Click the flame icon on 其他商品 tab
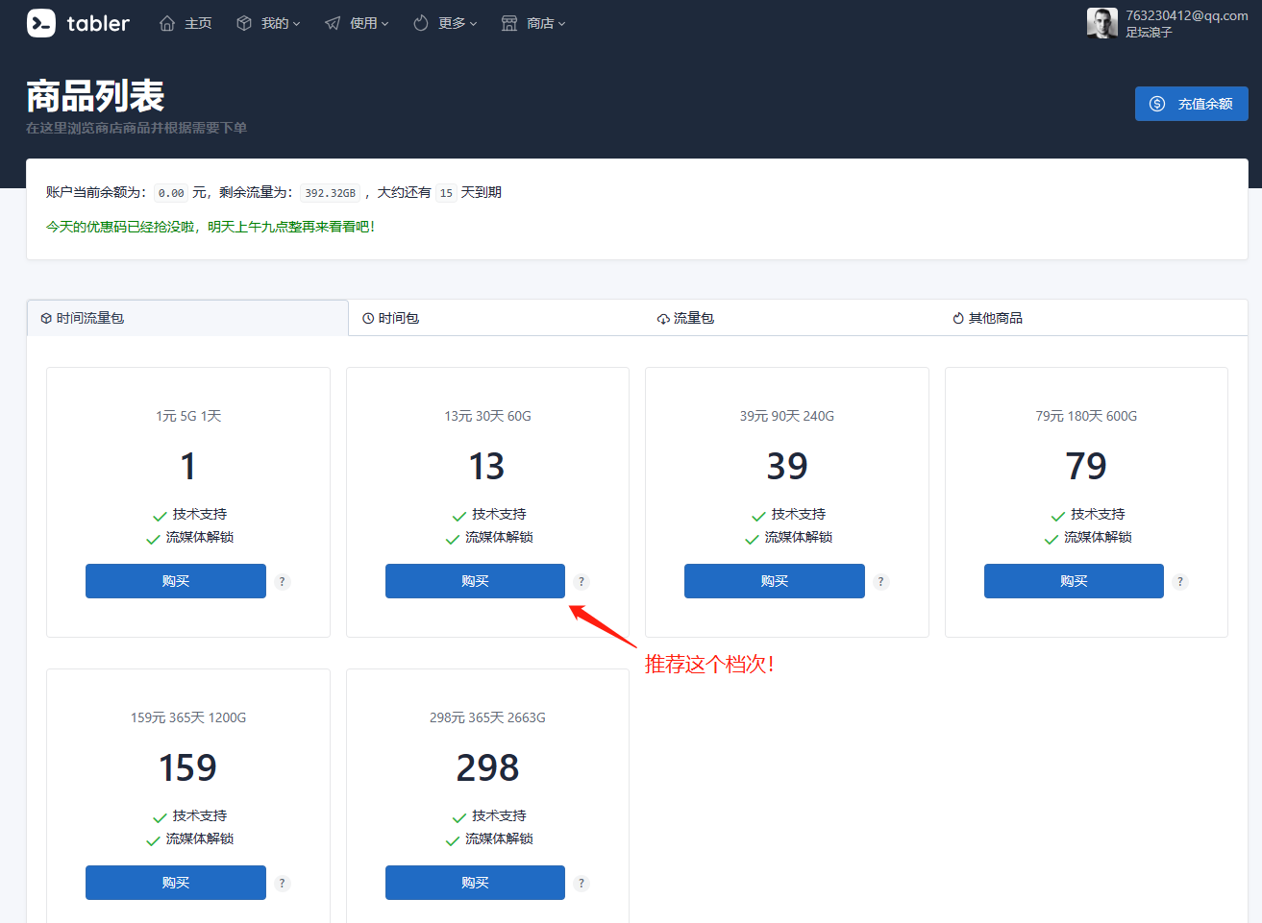This screenshot has width=1262, height=923. (x=958, y=319)
